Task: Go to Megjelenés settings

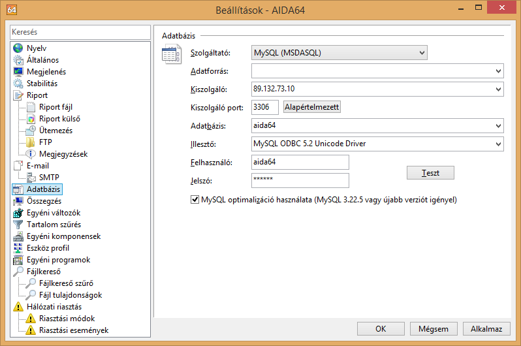Action: (x=46, y=71)
